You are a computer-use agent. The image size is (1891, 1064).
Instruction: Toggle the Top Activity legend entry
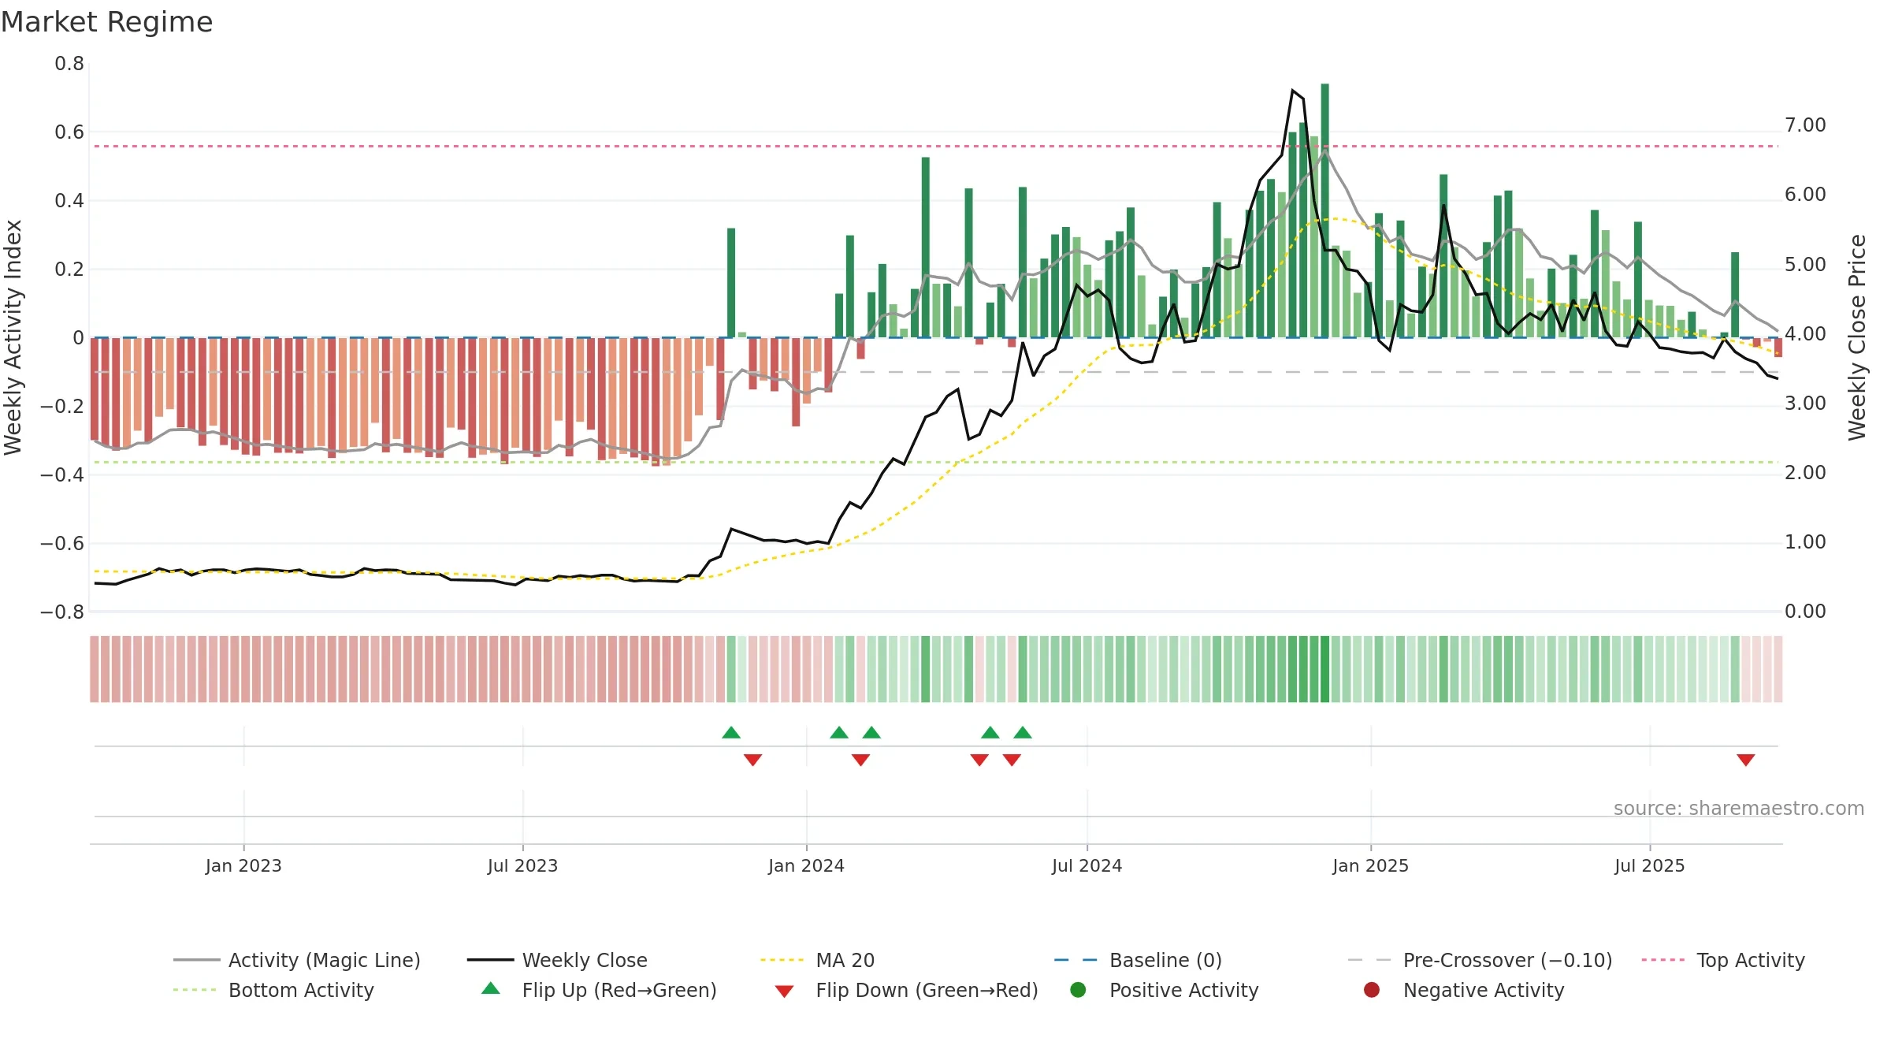(1723, 960)
